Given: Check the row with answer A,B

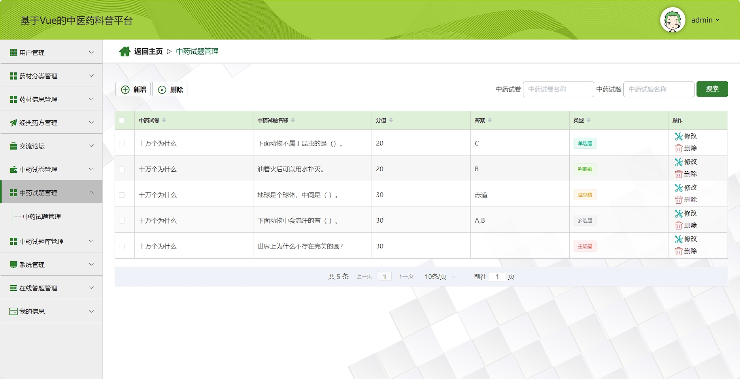Looking at the screenshot, I should (x=122, y=221).
